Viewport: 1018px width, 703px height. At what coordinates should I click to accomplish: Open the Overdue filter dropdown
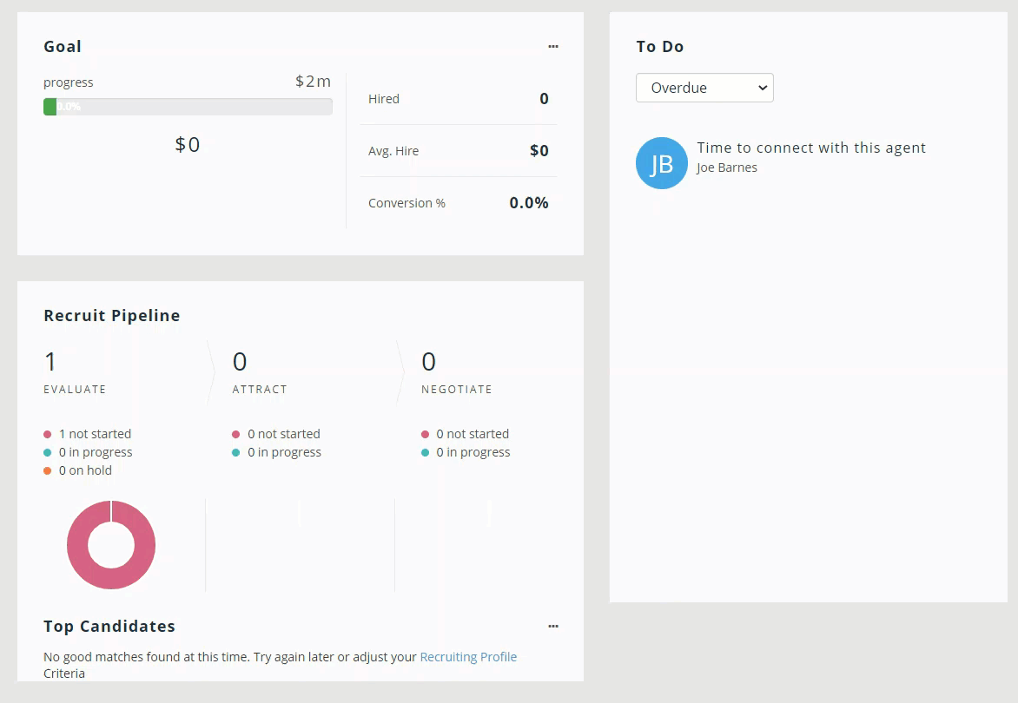pyautogui.click(x=704, y=88)
